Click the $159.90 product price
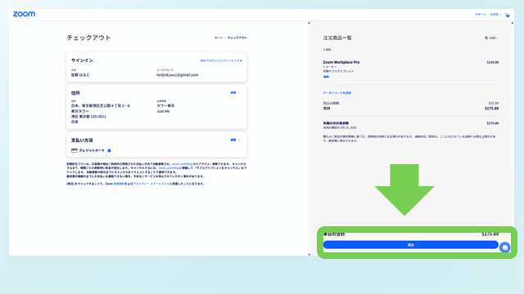 (493, 62)
